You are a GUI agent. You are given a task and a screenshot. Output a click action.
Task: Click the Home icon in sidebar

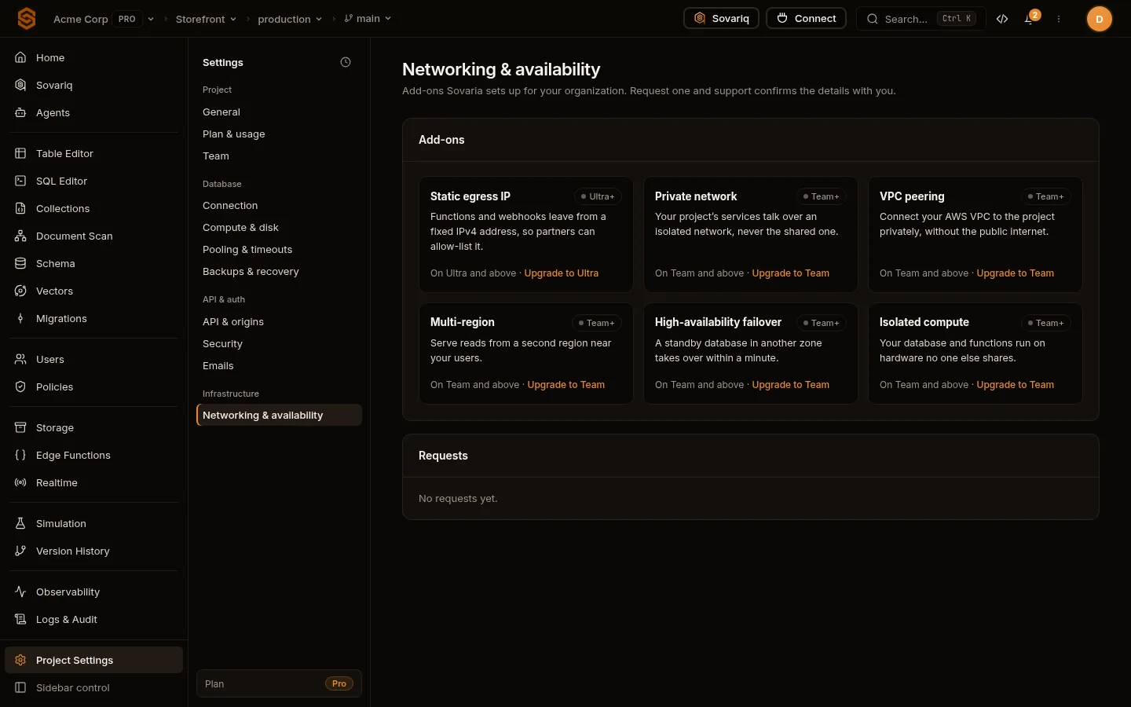pyautogui.click(x=20, y=57)
